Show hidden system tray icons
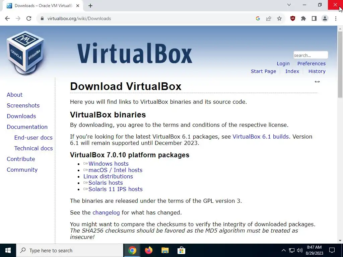 [x=283, y=250]
